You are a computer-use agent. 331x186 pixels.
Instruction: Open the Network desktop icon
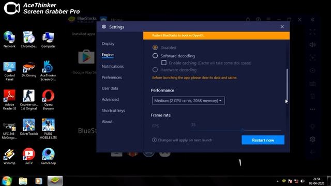9,39
